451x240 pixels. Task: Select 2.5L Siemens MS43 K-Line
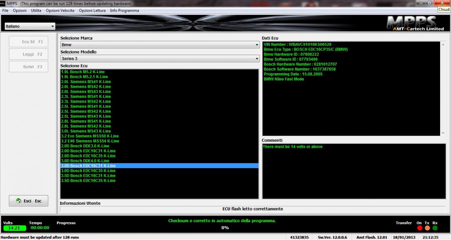(x=159, y=116)
